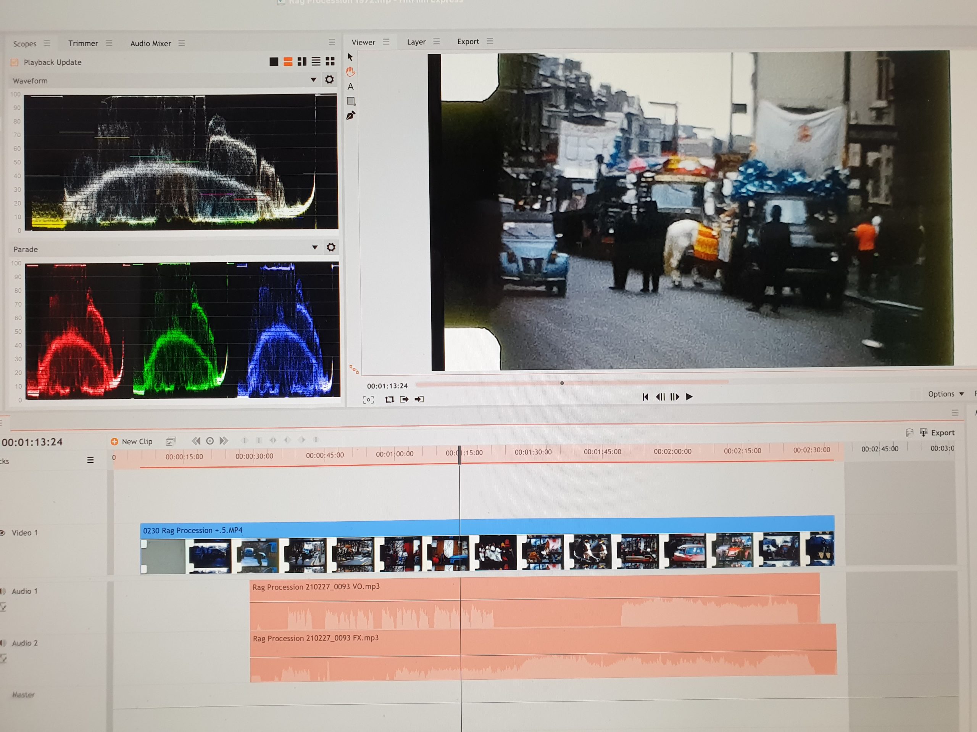Open Waveform scope settings gear

[329, 79]
